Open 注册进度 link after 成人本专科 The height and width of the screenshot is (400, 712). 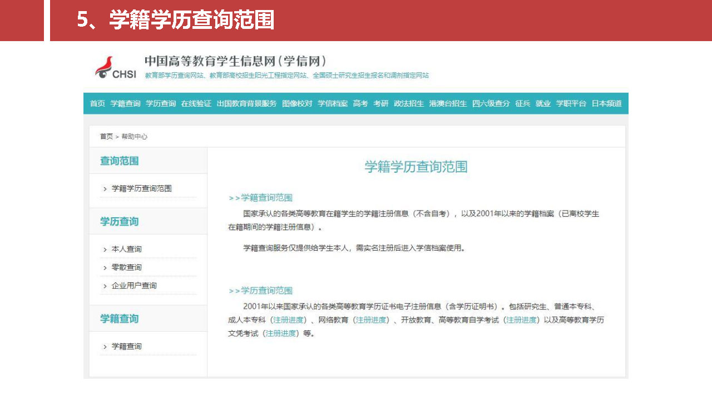pyautogui.click(x=288, y=320)
